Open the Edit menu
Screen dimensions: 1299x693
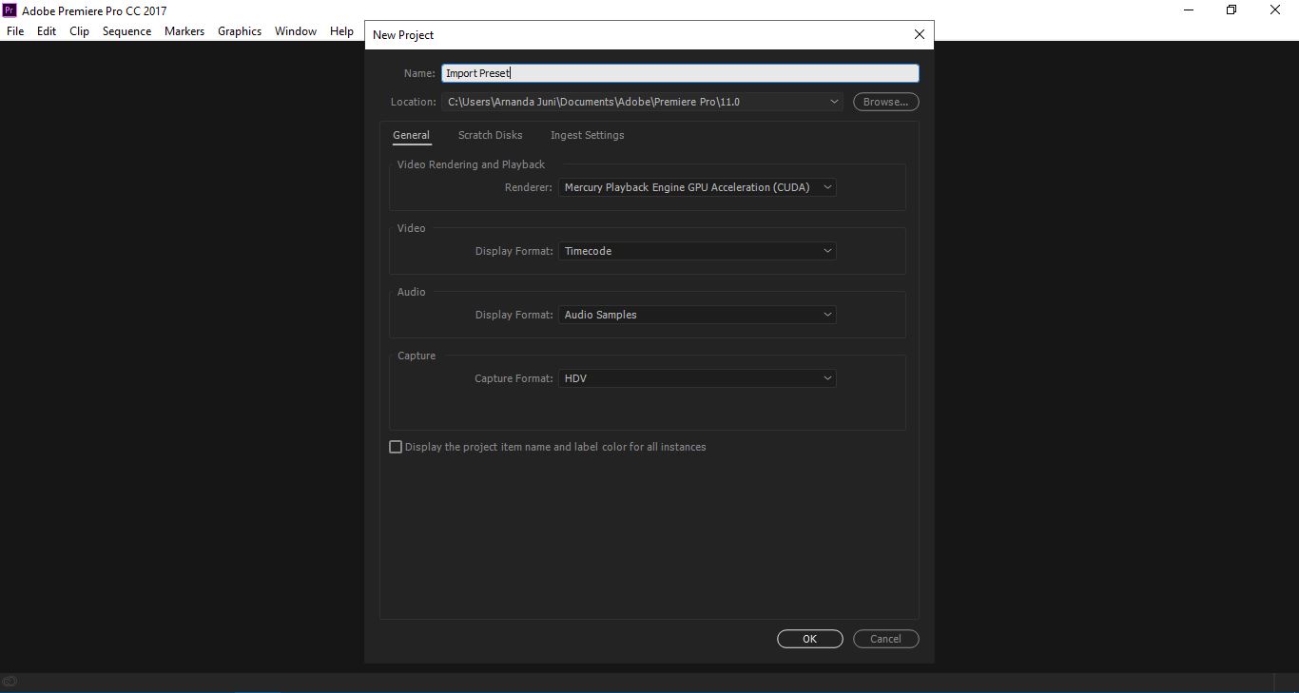click(47, 31)
